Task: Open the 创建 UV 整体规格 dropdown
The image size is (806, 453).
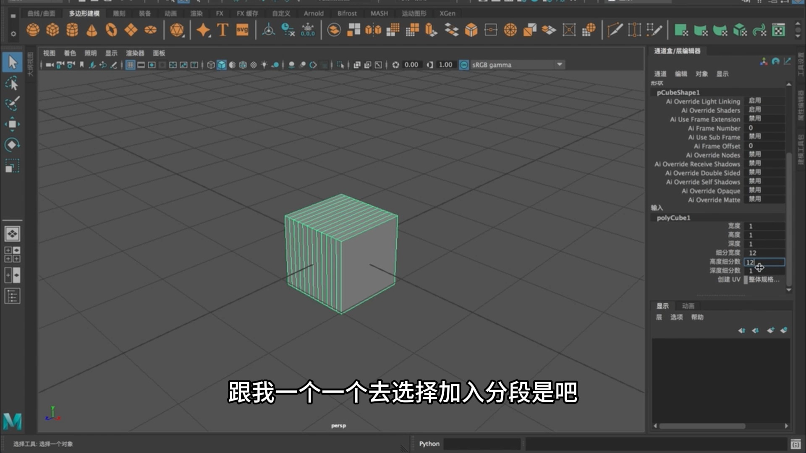Action: tap(765, 279)
